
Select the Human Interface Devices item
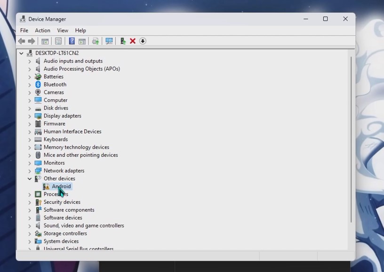pos(72,132)
